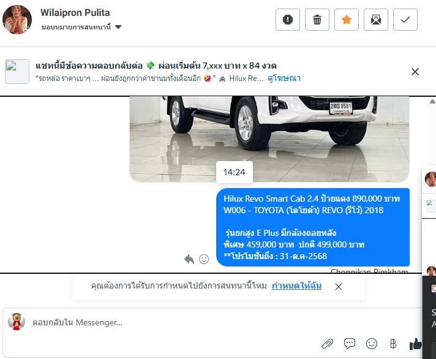The height and width of the screenshot is (359, 436).
Task: Select the blue Hilux Revo Smart Cab message
Action: [313, 227]
